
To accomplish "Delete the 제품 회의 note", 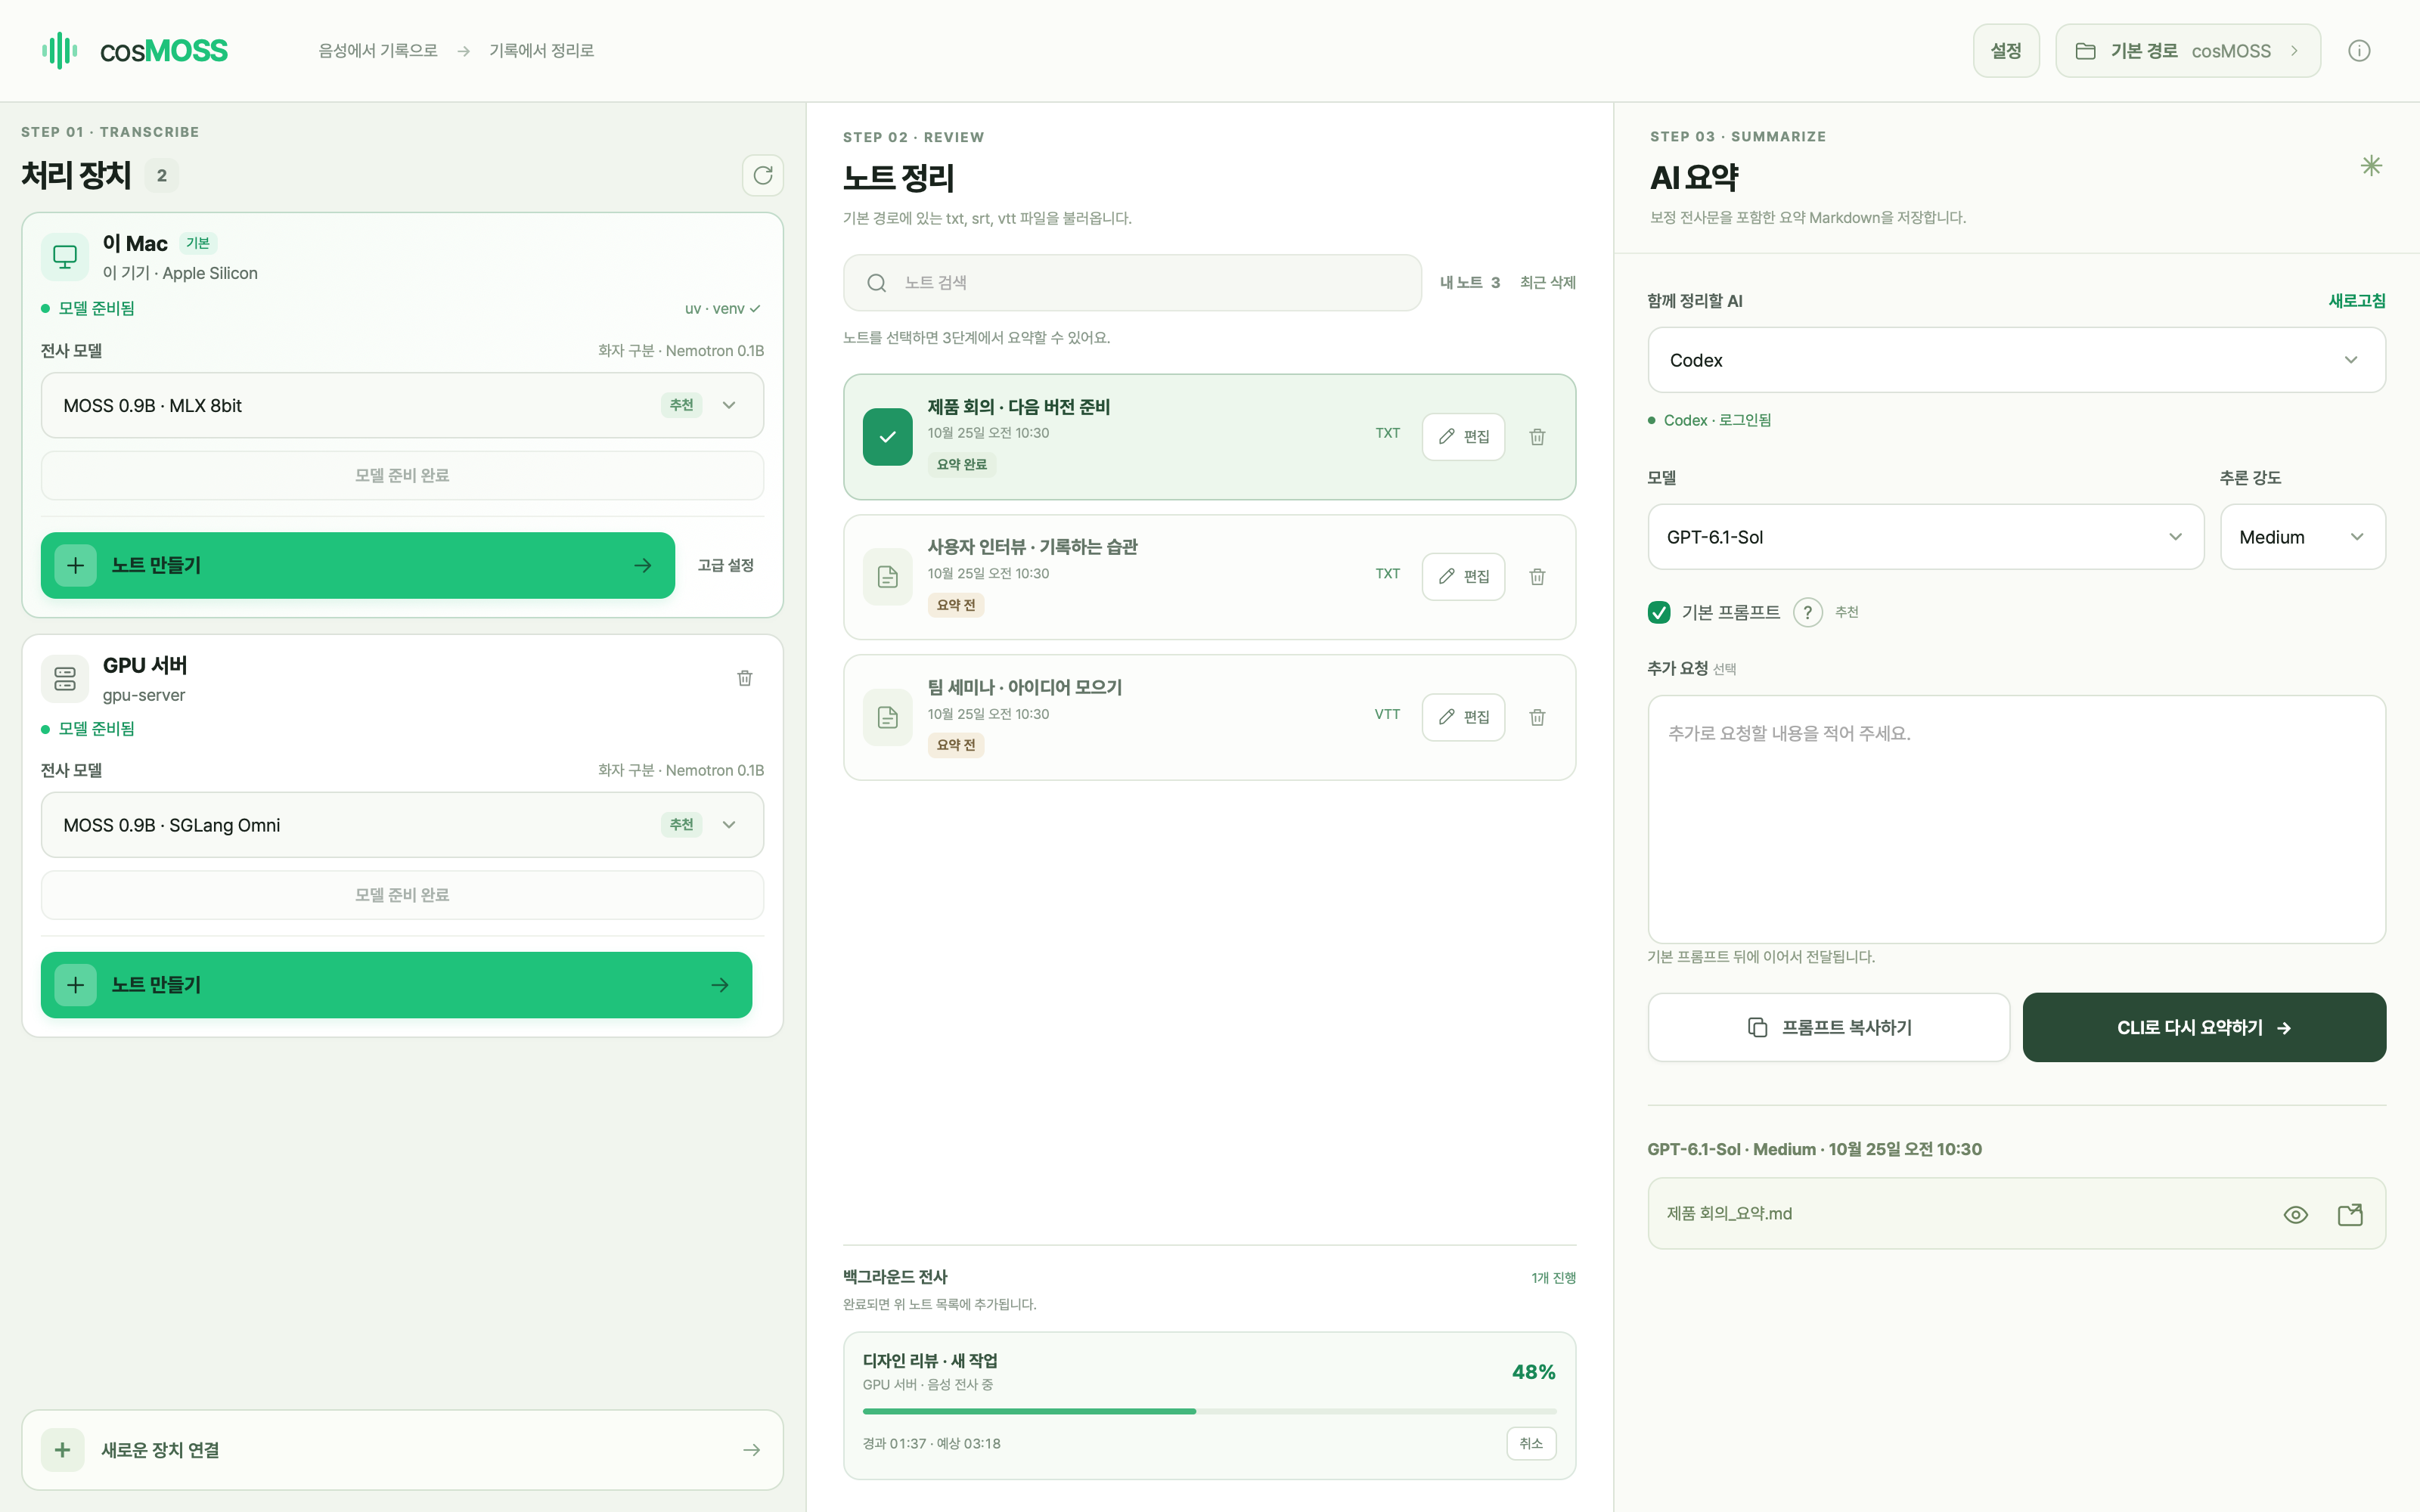I will 1537,437.
